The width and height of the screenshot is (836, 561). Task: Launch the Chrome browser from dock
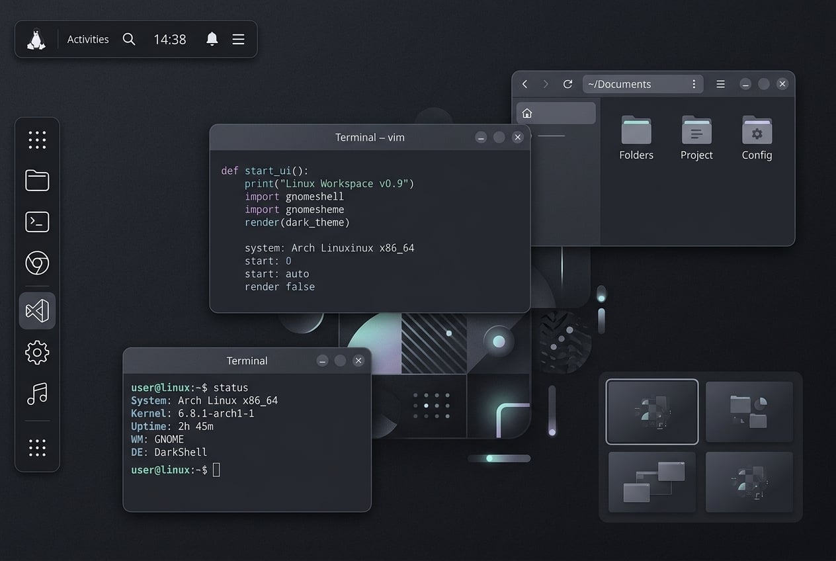(x=37, y=263)
